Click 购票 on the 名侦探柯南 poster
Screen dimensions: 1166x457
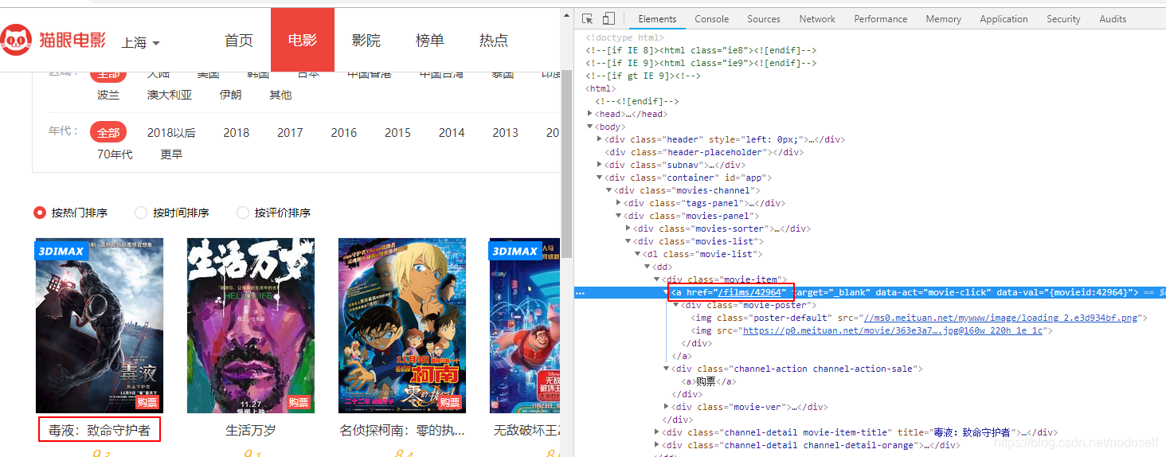coord(450,403)
